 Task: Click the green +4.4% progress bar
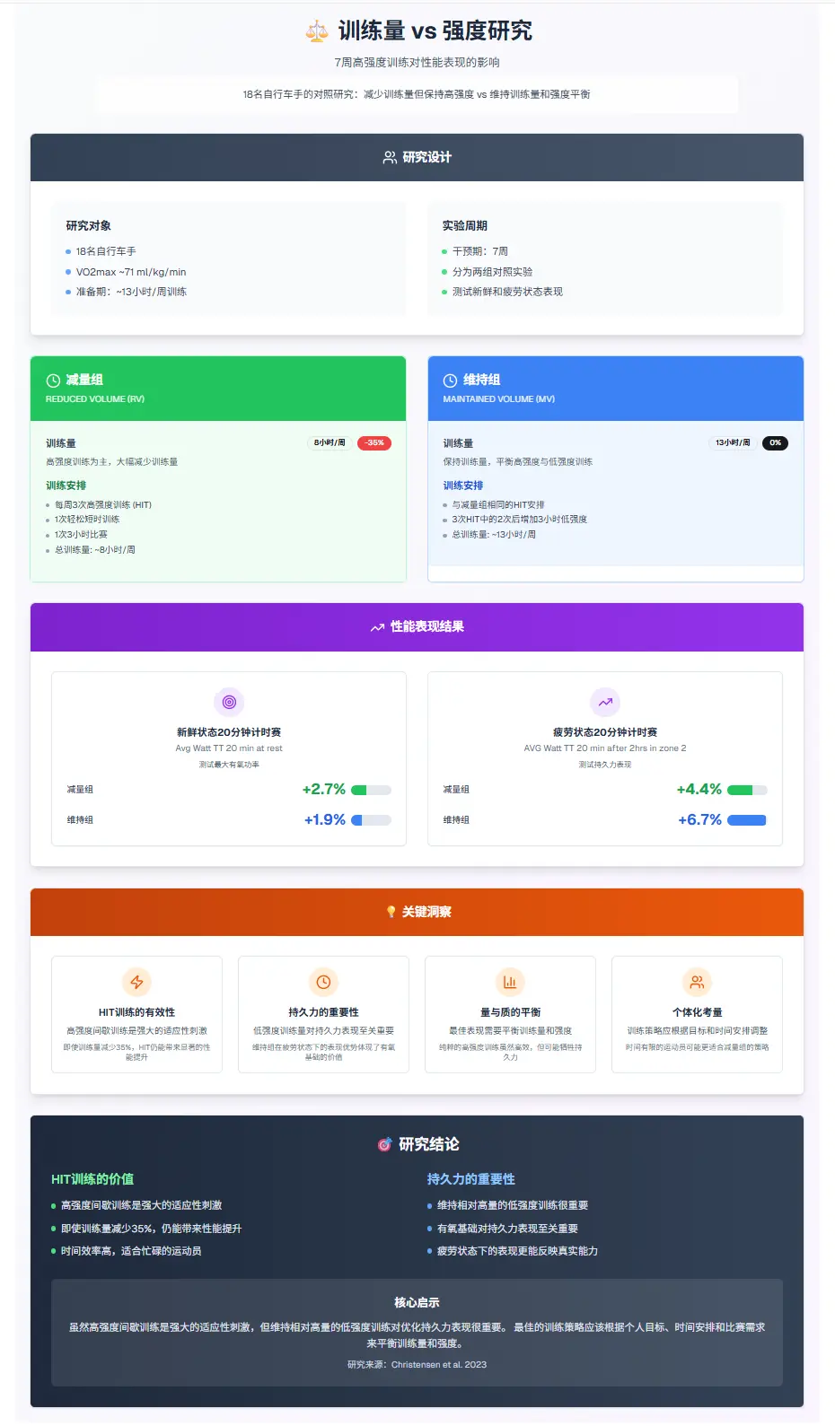tap(747, 790)
